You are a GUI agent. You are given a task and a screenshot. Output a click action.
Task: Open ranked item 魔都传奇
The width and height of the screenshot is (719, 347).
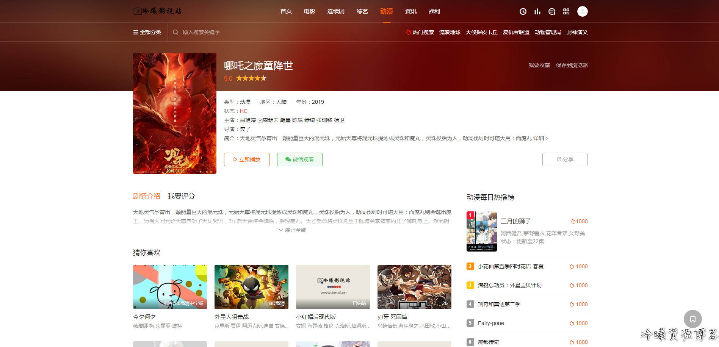[489, 342]
